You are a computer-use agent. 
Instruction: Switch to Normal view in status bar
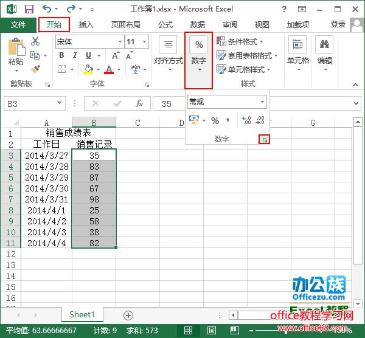pyautogui.click(x=188, y=330)
